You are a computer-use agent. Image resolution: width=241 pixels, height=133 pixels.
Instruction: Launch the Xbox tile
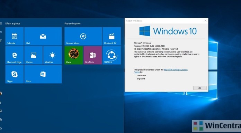[74, 55]
